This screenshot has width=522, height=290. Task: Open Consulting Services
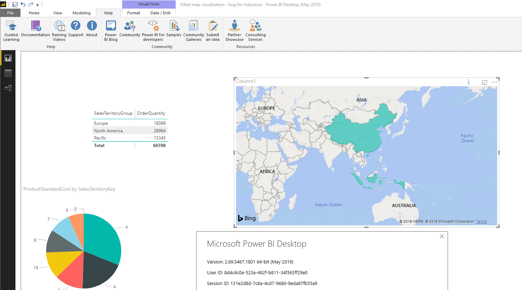[255, 31]
